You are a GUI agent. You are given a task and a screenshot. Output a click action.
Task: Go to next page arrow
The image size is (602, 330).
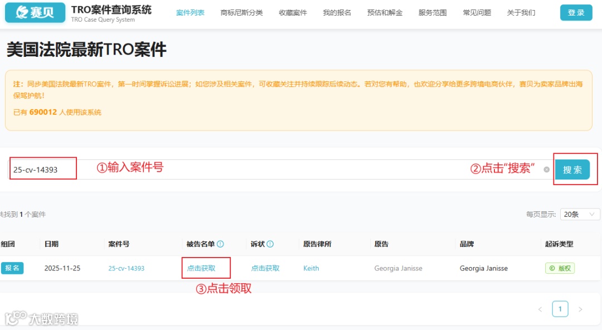click(580, 309)
